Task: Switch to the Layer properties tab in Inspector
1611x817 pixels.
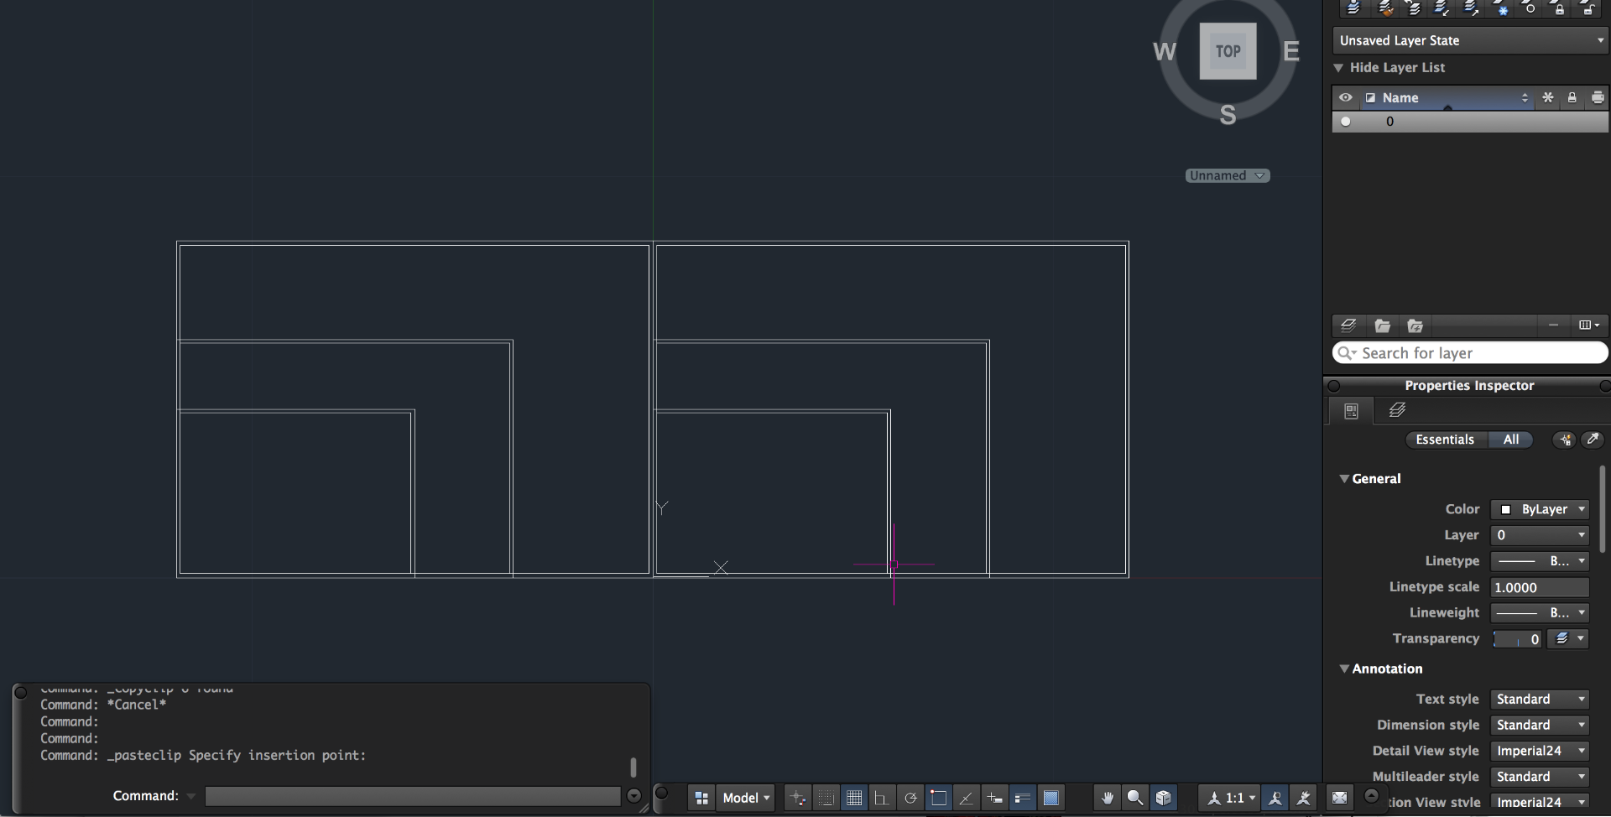Action: point(1397,410)
